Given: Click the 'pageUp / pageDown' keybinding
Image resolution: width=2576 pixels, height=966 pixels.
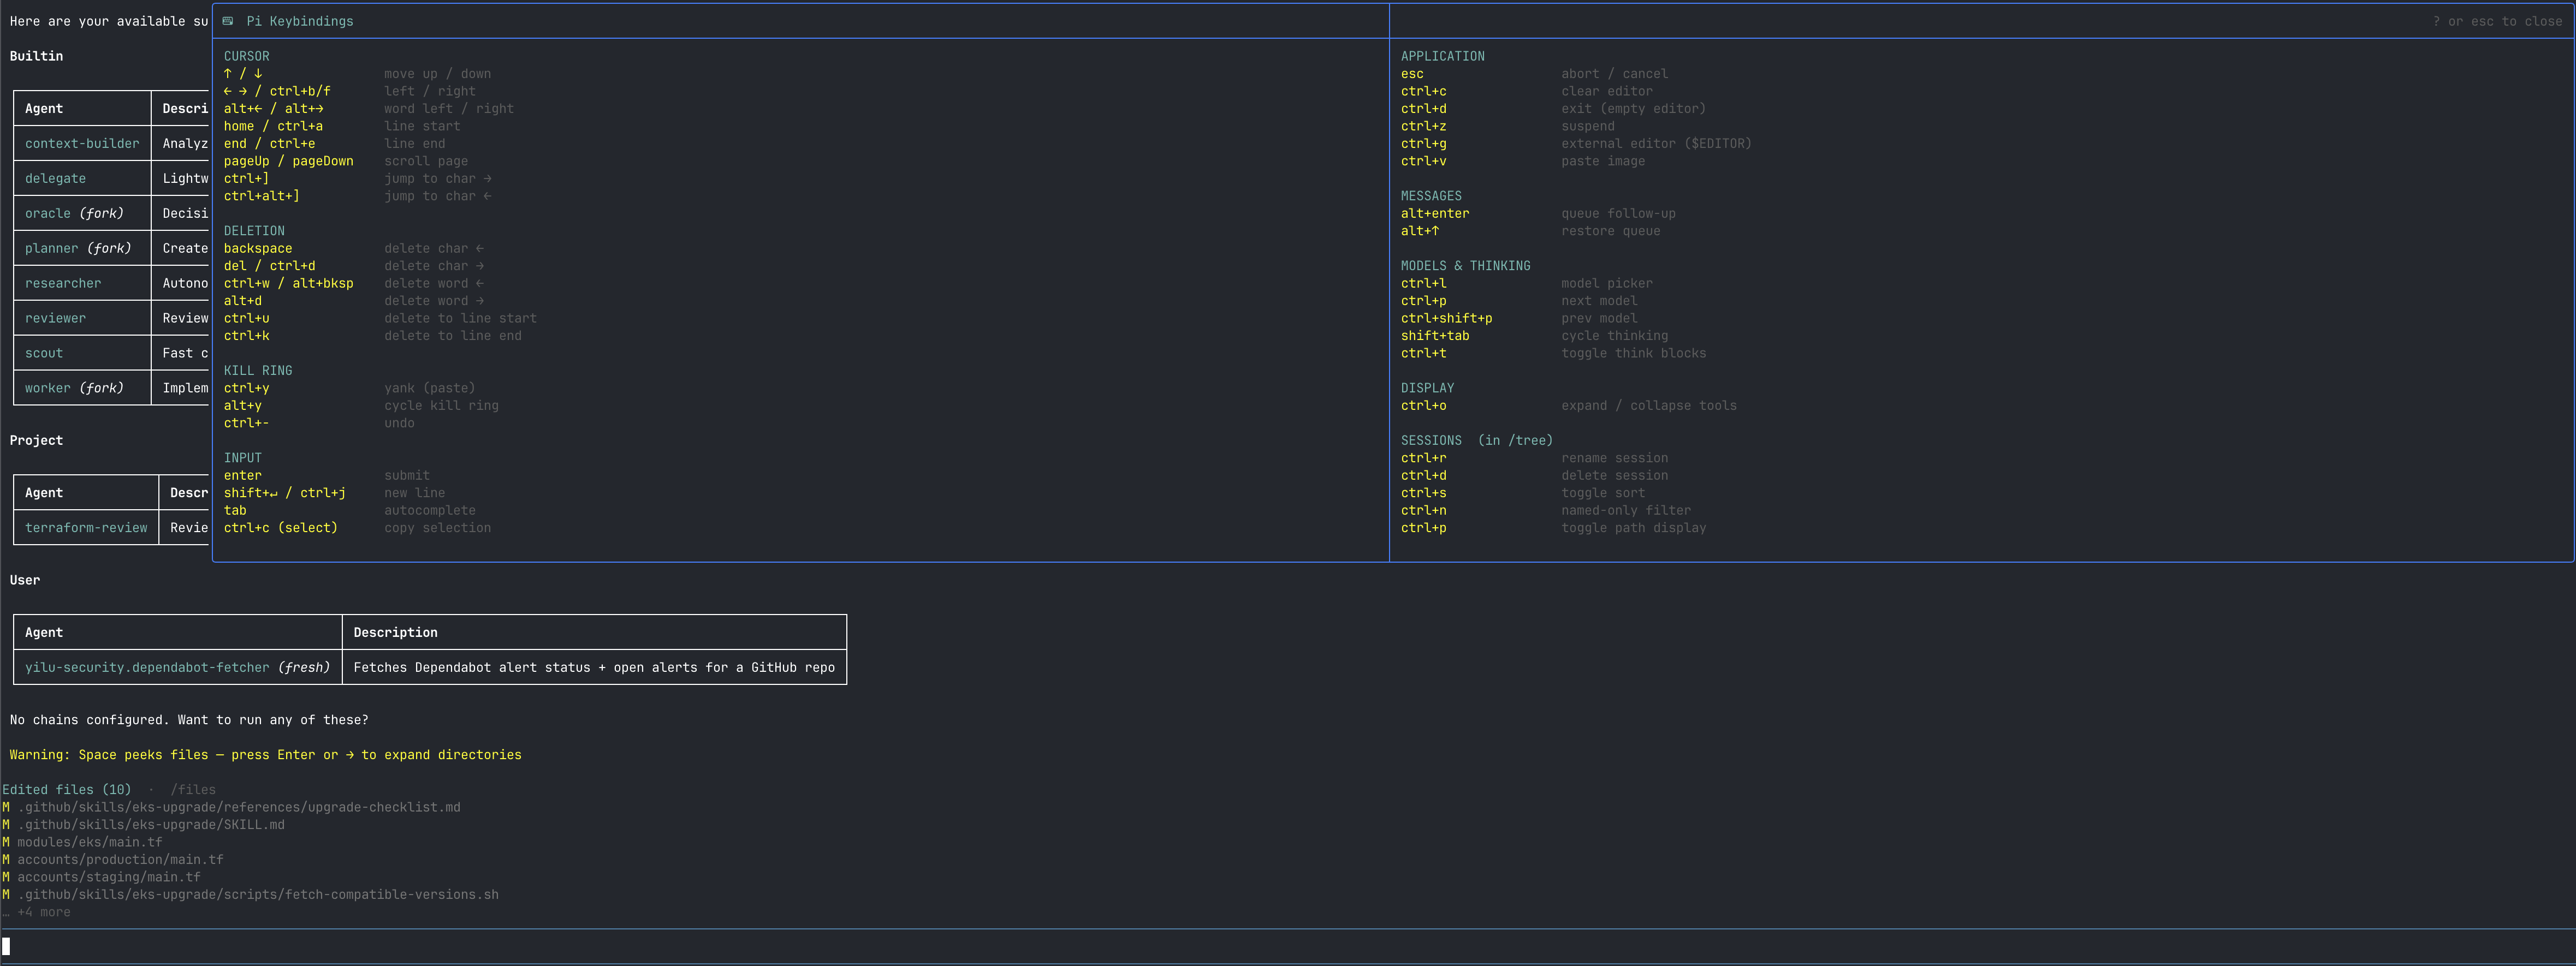Looking at the screenshot, I should [289, 161].
